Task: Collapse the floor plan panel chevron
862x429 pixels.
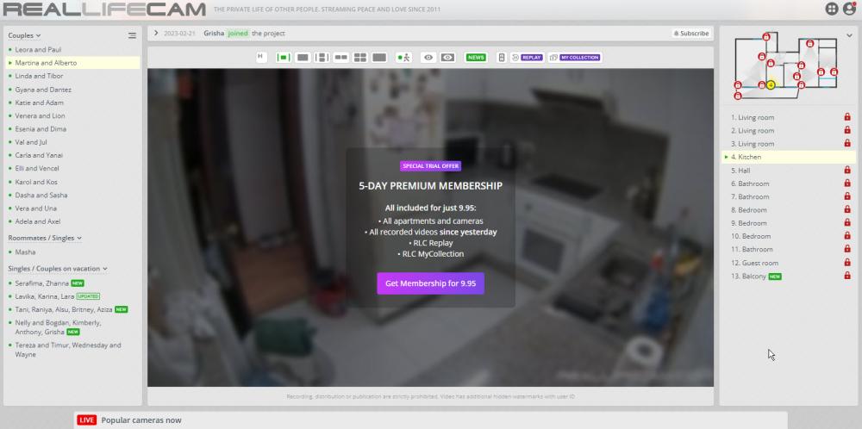Action: pyautogui.click(x=849, y=36)
